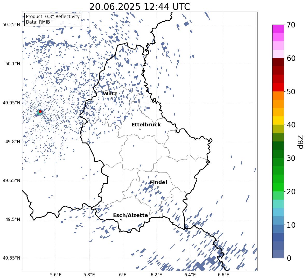Click the latitude label '49.95°N'
The image size is (307, 280).
(11, 103)
